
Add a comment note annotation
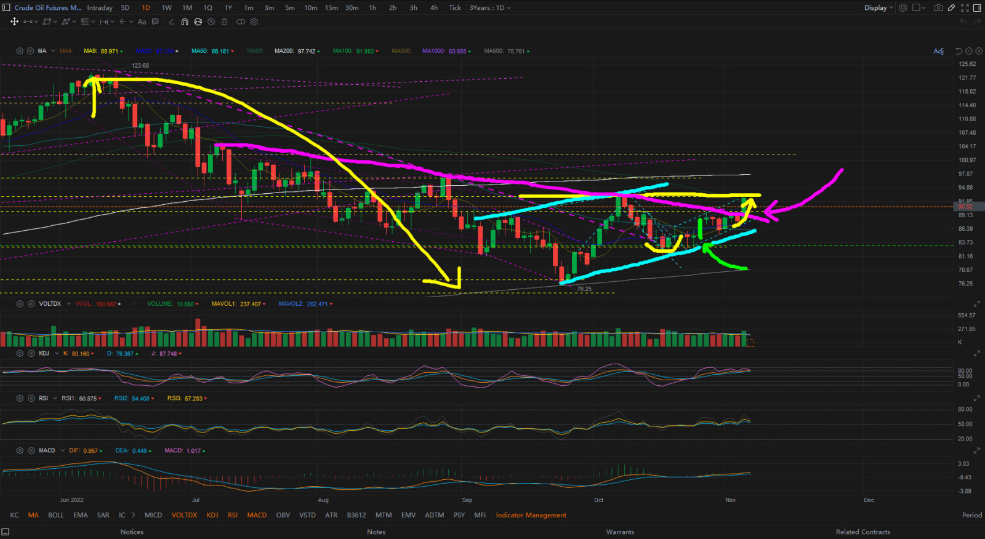pos(155,22)
